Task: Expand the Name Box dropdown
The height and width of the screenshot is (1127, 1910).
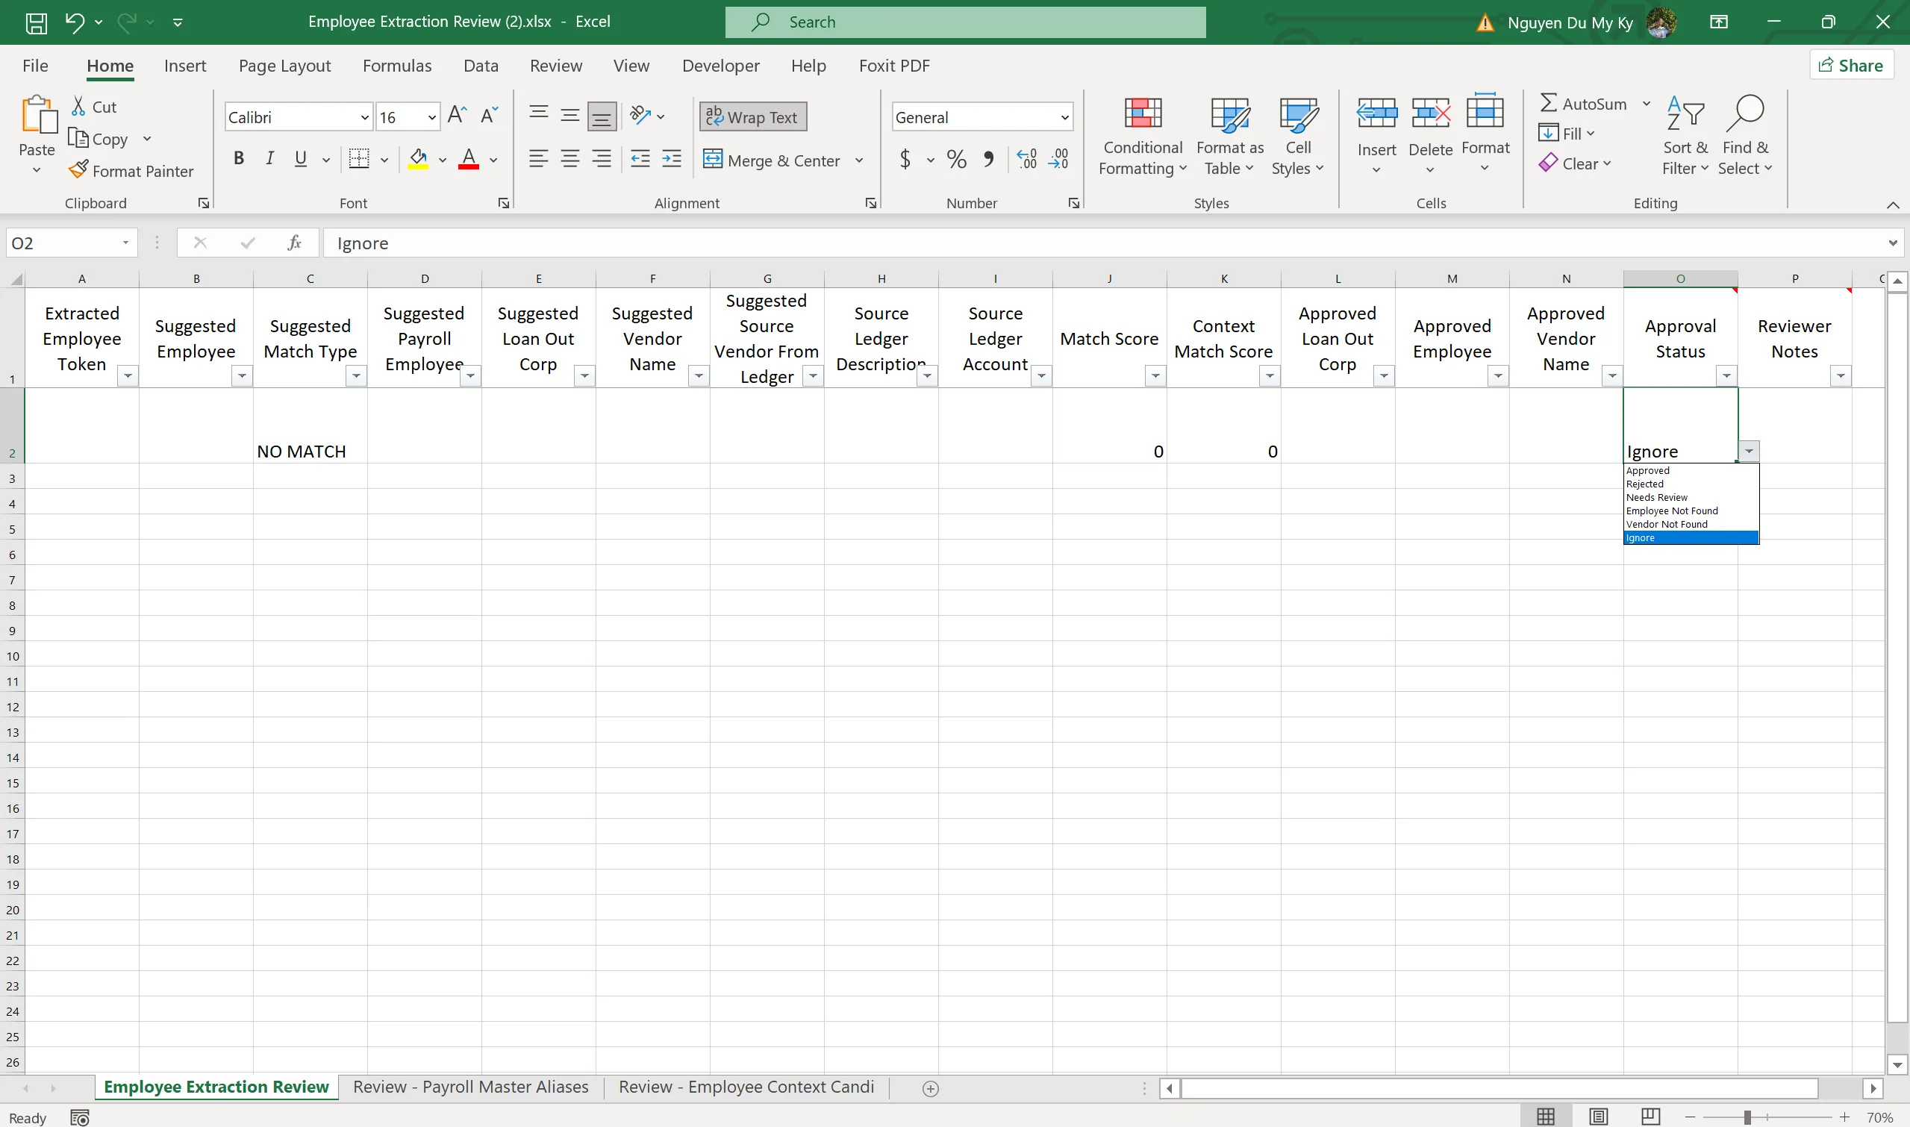Action: click(125, 243)
